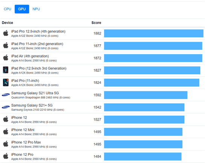211x163 pixels.
Task: Click the score value 1592
Action: coord(97,95)
